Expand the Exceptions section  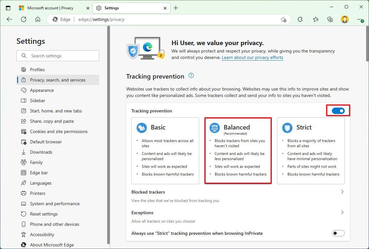(342, 212)
